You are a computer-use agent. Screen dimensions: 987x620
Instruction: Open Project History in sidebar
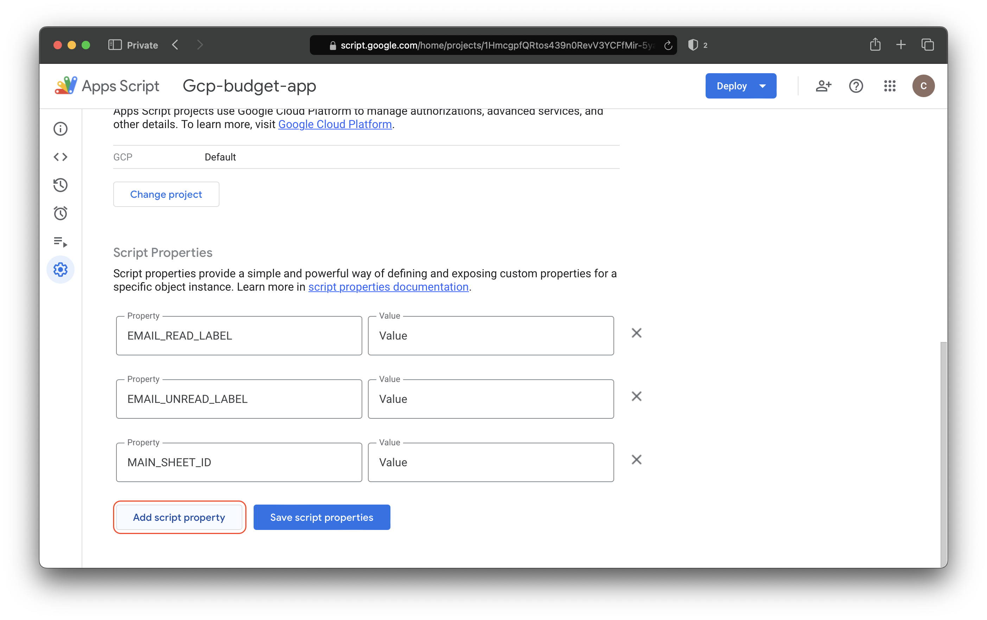point(60,185)
